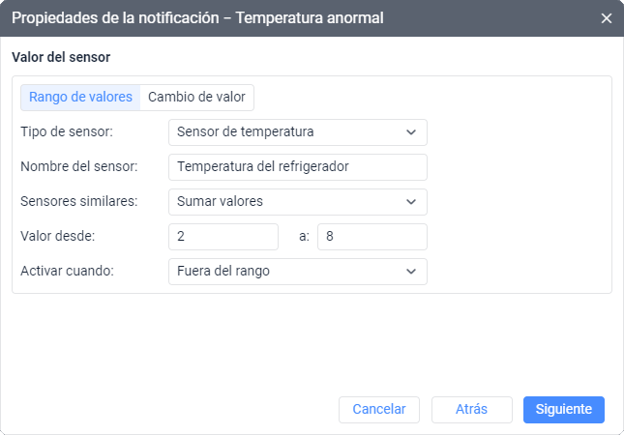Viewport: 624px width, 435px height.
Task: Click chevron arrow beside Sumar valores
Action: (411, 201)
